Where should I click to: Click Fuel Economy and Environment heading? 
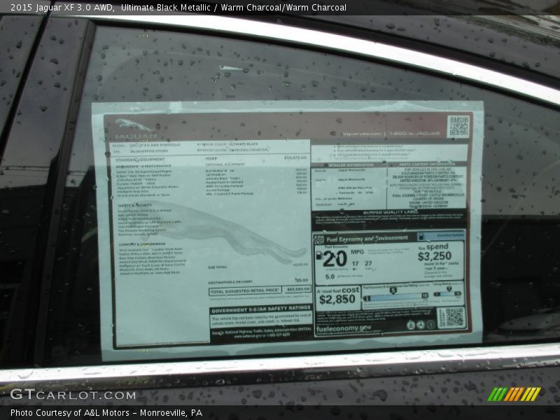click(367, 239)
